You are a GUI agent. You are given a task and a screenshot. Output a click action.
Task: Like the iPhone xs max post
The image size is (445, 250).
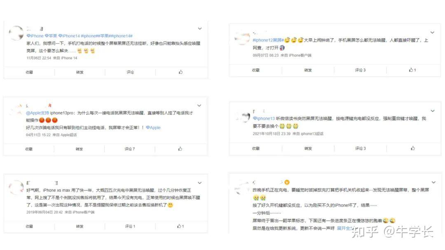pyautogui.click(x=180, y=226)
